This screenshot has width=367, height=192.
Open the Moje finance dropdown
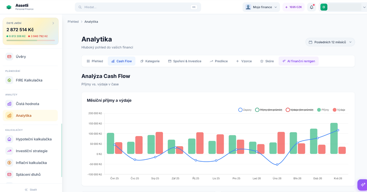[x=261, y=7]
